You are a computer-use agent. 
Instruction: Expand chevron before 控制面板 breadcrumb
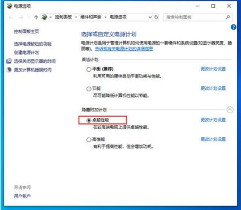click(x=51, y=17)
